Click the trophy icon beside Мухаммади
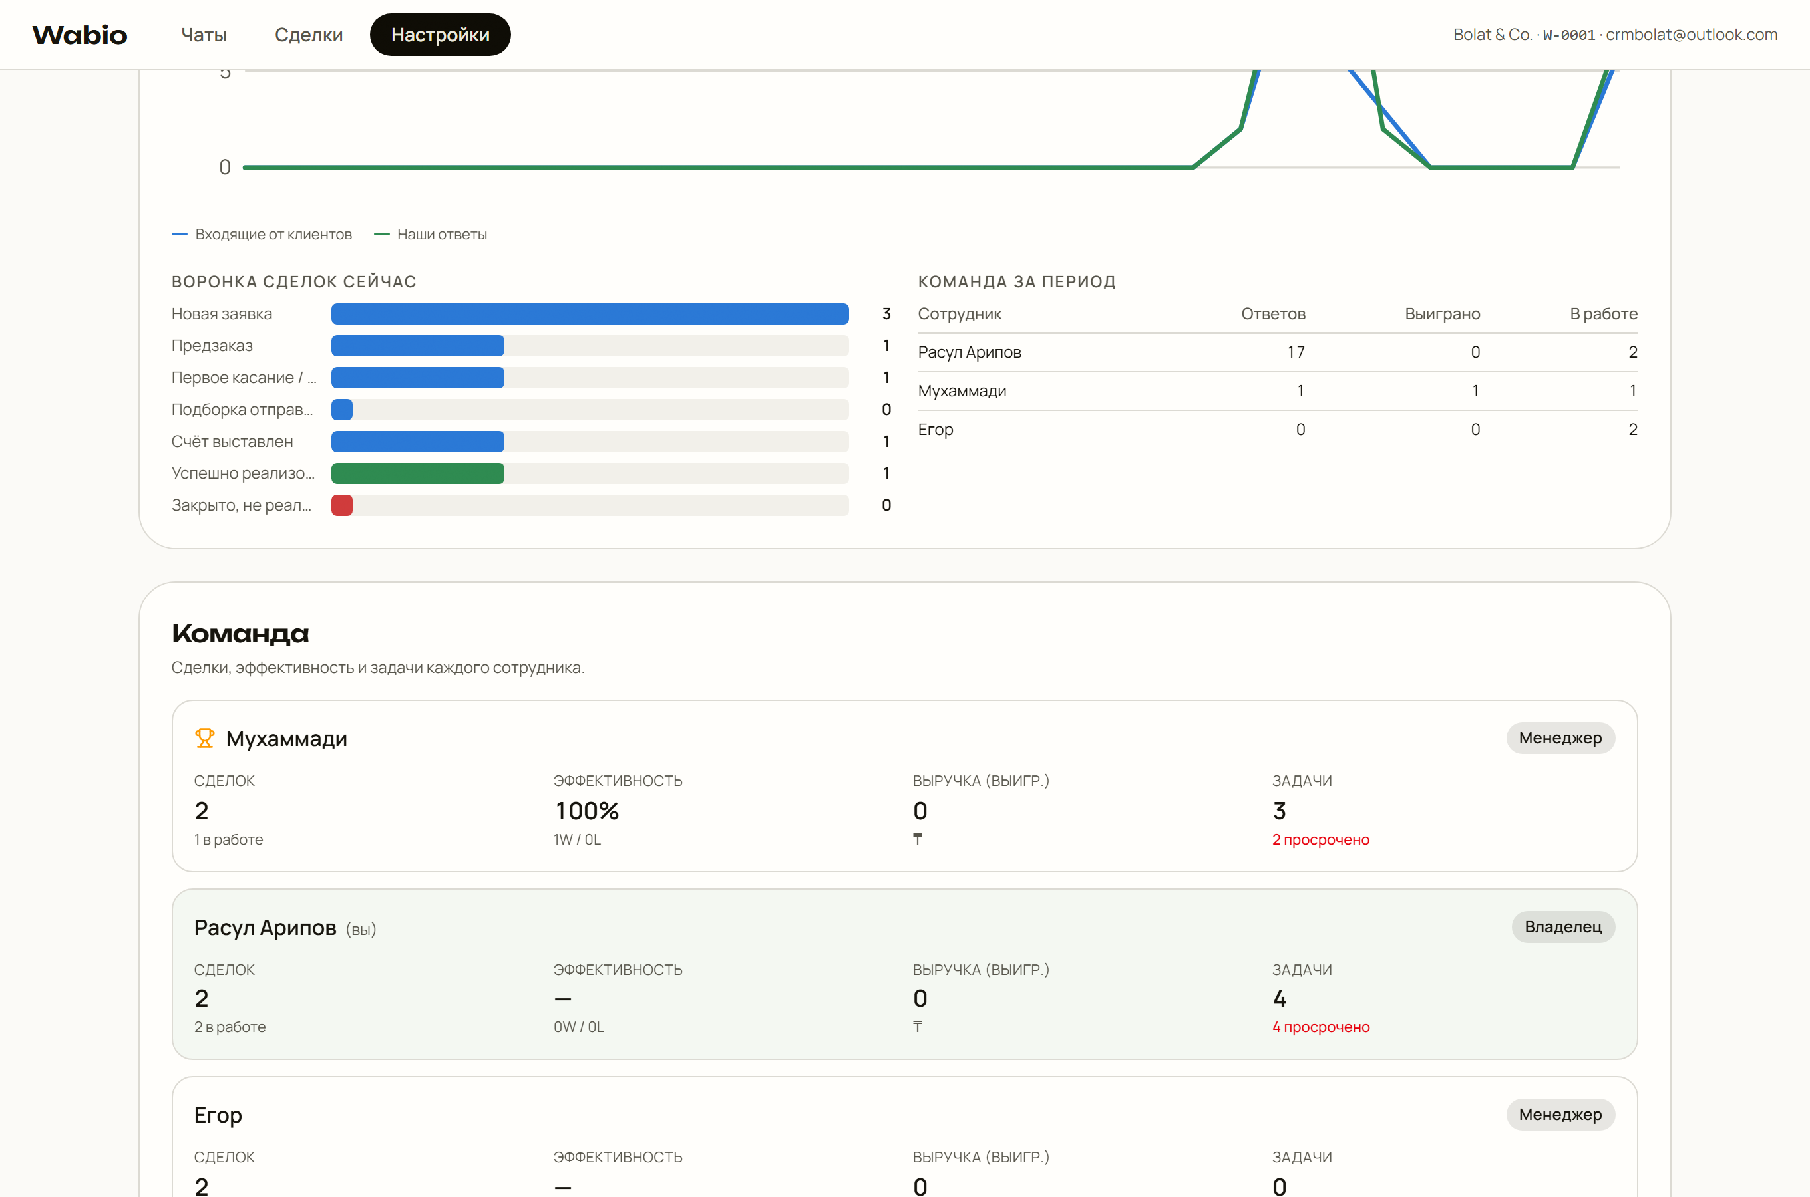 pos(205,738)
